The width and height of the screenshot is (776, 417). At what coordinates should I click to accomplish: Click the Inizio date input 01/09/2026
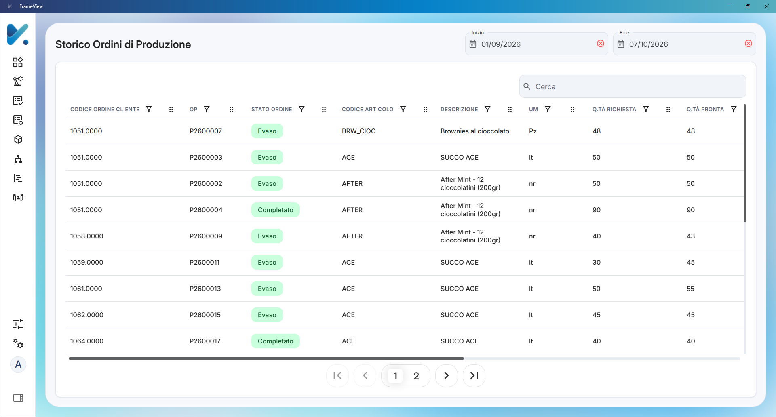pos(537,44)
